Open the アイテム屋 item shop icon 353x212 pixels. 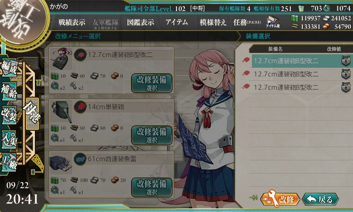click(273, 22)
